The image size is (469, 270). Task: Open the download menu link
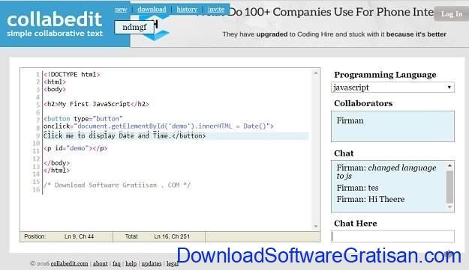(152, 9)
